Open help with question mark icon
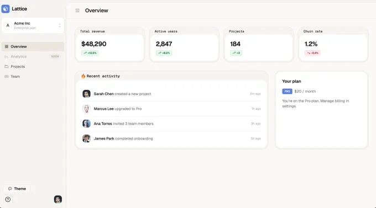This screenshot has width=376, height=208. pyautogui.click(x=8, y=199)
